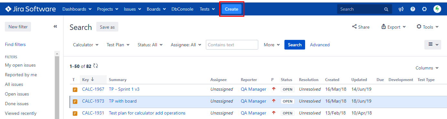The image size is (447, 119).
Task: Open summary TP with board
Action: point(123,101)
